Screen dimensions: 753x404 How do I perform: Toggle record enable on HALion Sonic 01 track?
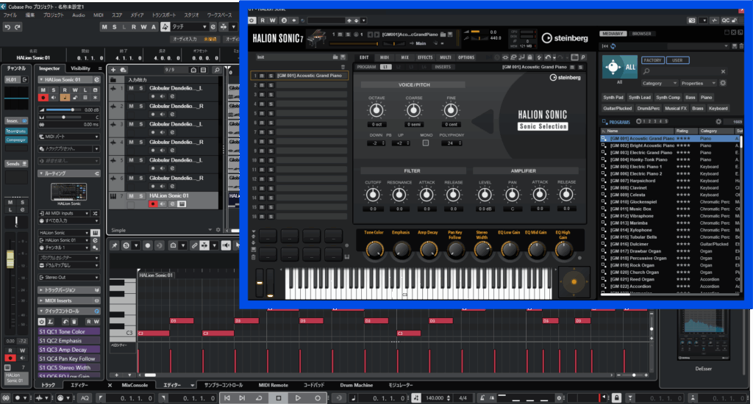(153, 204)
